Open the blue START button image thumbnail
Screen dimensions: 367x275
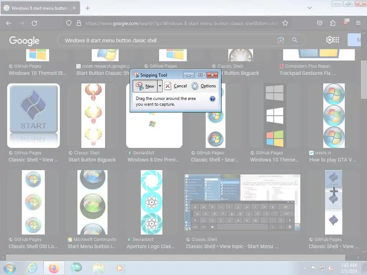click(33, 116)
